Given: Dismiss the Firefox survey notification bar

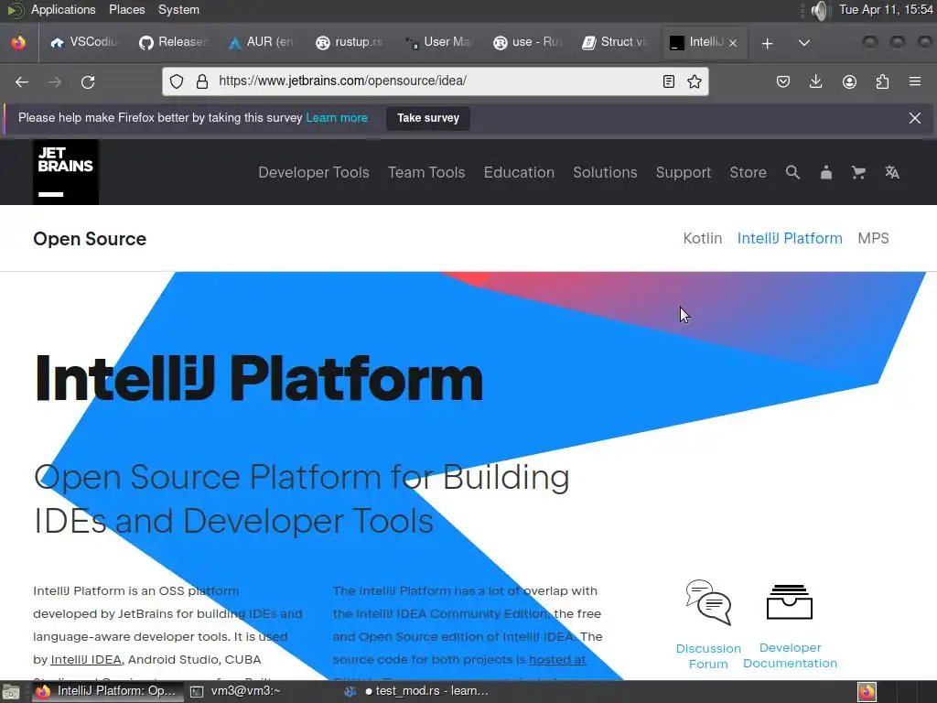Looking at the screenshot, I should (x=914, y=118).
